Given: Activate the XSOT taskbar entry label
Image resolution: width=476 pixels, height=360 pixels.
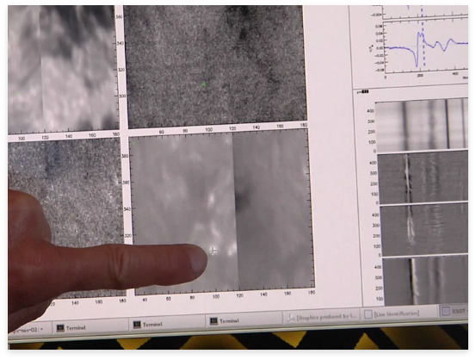Looking at the screenshot, I should (460, 311).
